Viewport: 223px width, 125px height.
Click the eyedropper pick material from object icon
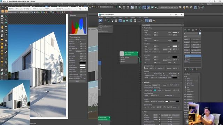pyautogui.click(x=105, y=21)
